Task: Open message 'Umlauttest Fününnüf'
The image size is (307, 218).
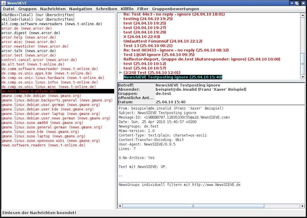Action: point(163,41)
